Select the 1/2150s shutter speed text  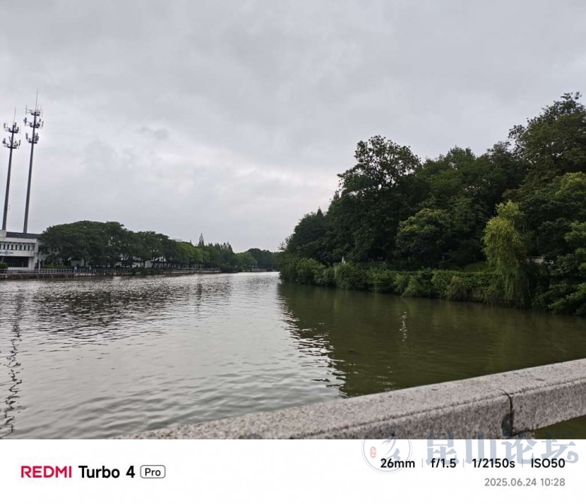[x=494, y=463]
